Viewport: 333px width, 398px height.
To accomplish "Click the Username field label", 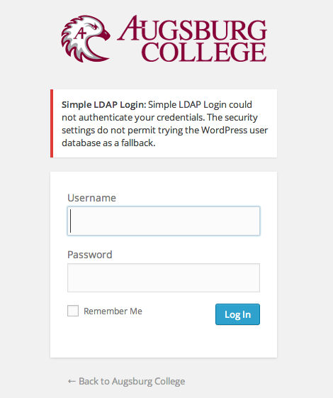I will [91, 198].
